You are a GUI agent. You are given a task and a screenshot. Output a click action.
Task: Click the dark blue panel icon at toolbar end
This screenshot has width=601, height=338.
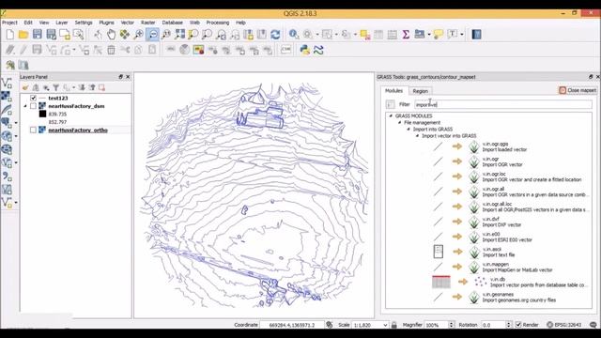pyautogui.click(x=476, y=35)
